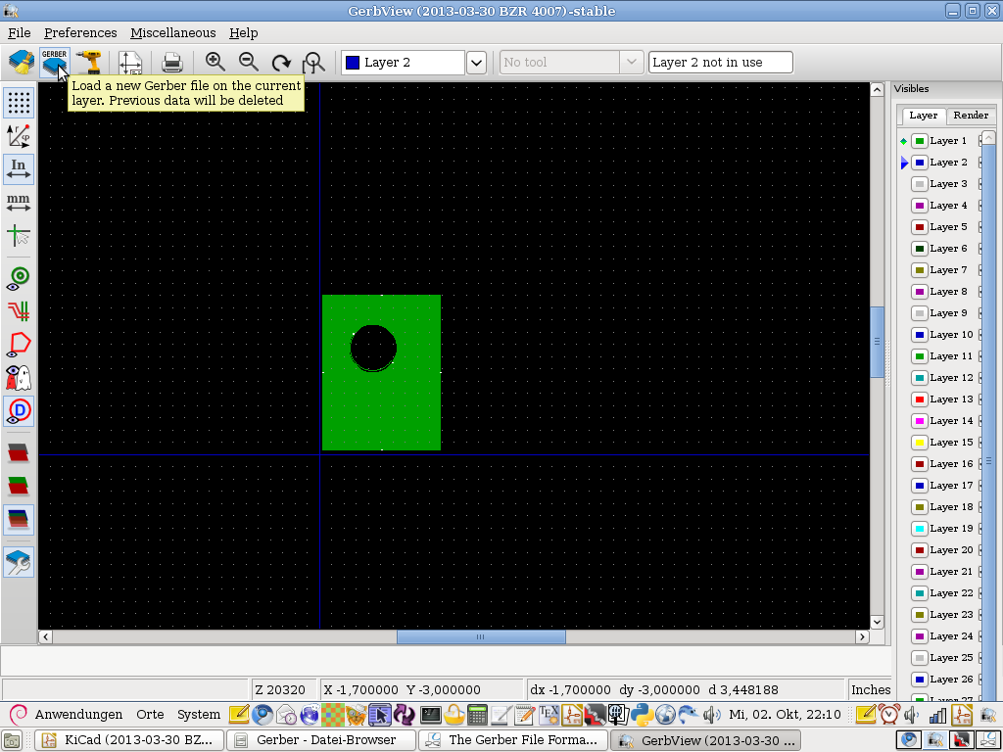Open the System panel menu
This screenshot has width=1003, height=752.
click(x=198, y=714)
